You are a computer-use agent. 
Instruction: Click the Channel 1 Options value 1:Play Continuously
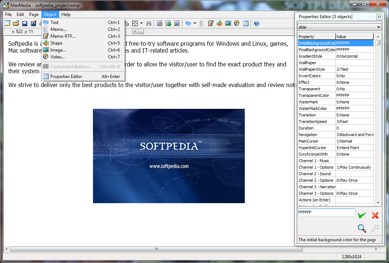coord(354,167)
